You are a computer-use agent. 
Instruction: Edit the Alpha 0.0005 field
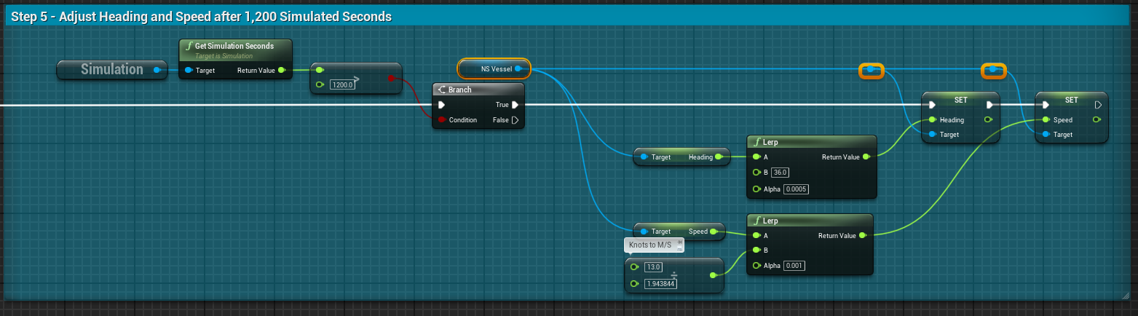pyautogui.click(x=796, y=189)
